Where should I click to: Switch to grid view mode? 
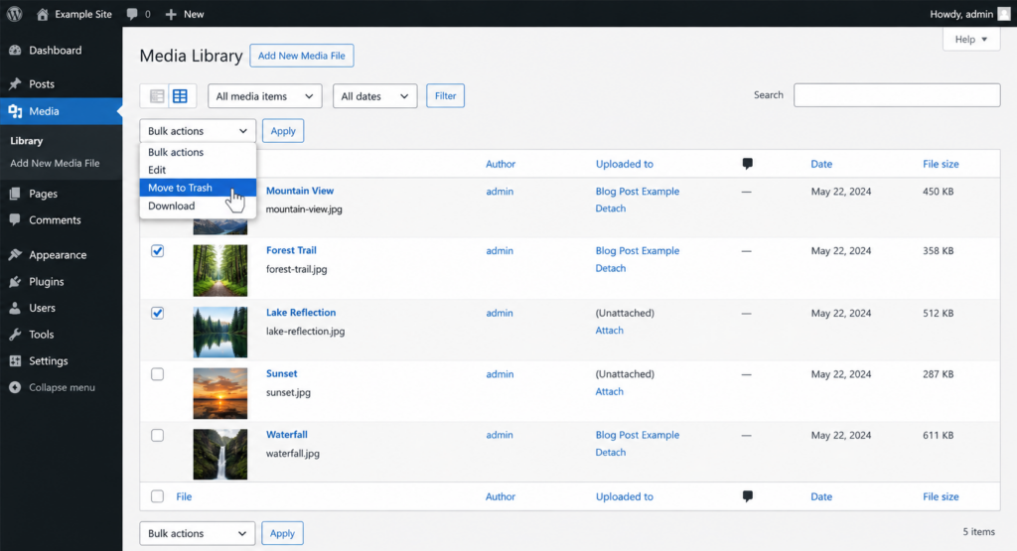[x=180, y=96]
